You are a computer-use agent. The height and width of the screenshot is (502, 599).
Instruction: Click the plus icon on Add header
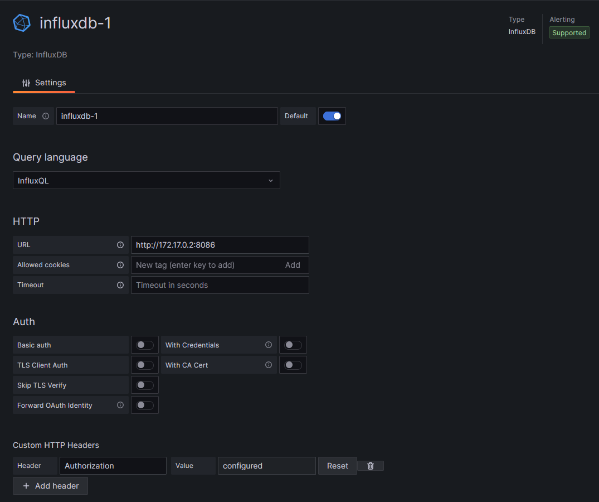tap(26, 486)
